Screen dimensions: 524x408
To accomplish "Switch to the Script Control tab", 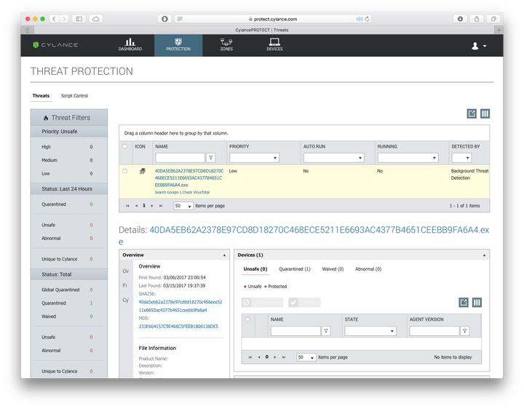I will [x=74, y=96].
